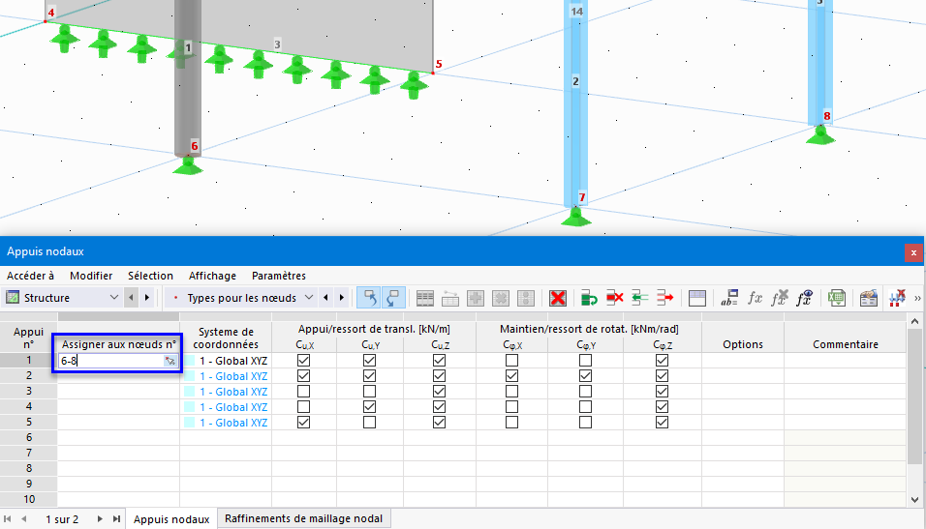Click the cyan color swatch in row 2

click(x=190, y=375)
